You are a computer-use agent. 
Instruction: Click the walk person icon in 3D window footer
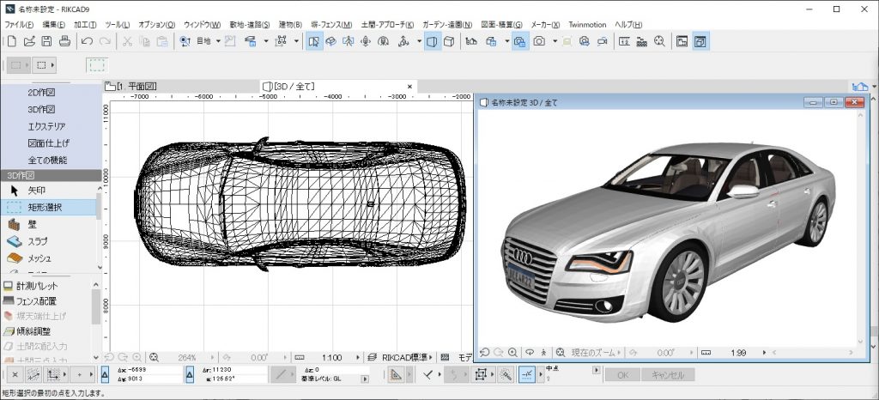tap(543, 353)
